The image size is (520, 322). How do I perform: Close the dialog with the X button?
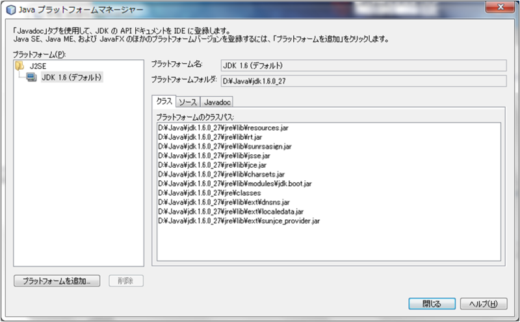500,7
